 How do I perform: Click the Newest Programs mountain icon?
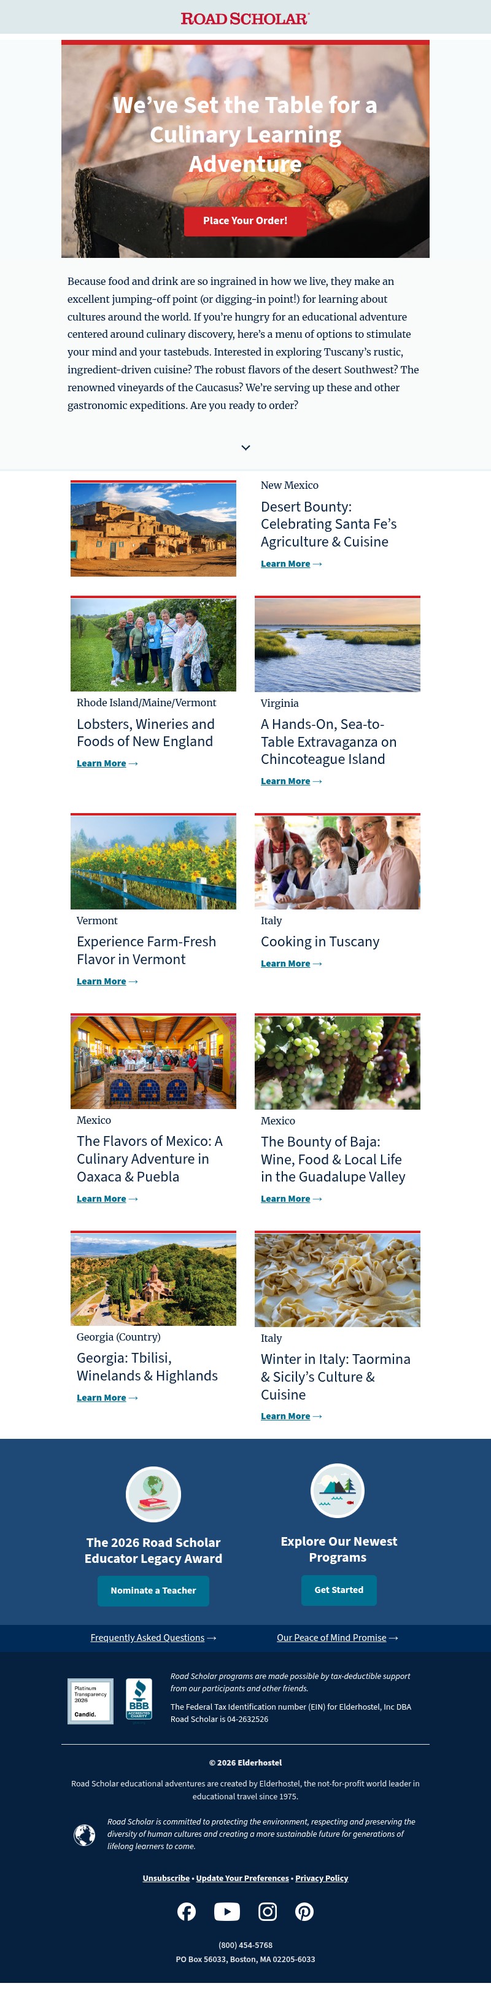point(337,1490)
